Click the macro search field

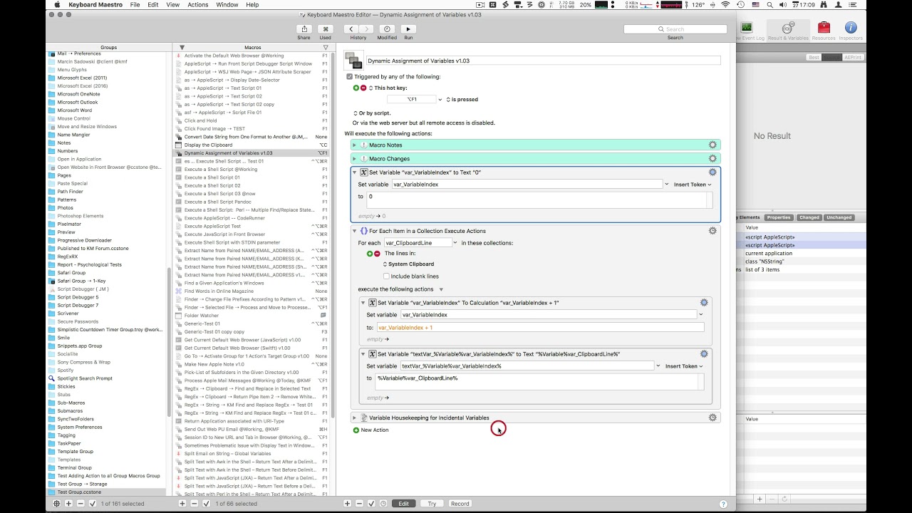pos(675,29)
